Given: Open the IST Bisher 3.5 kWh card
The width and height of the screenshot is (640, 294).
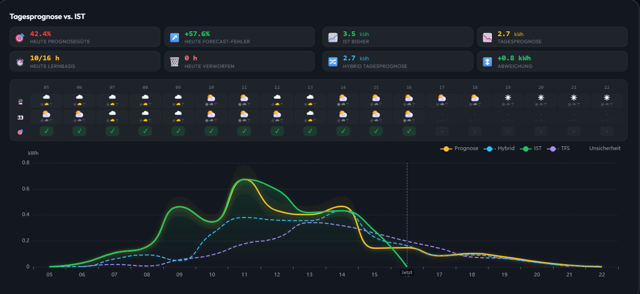Looking at the screenshot, I should (x=398, y=37).
